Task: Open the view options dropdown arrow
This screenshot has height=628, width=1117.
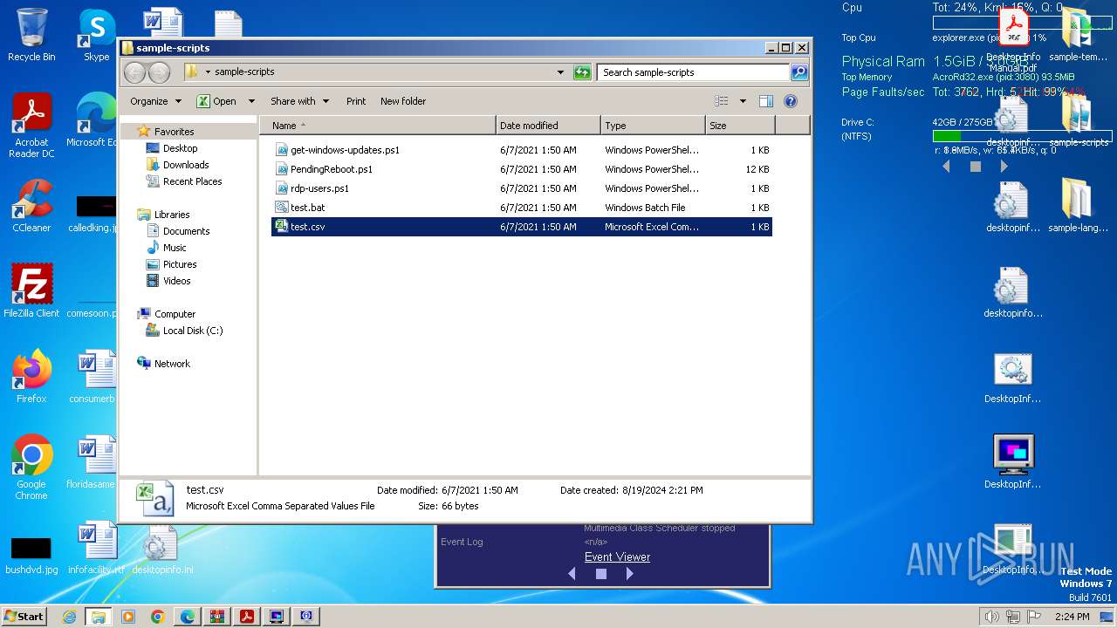Action: point(743,101)
